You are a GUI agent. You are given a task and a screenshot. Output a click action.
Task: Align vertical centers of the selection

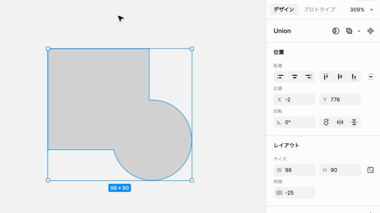pyautogui.click(x=340, y=77)
